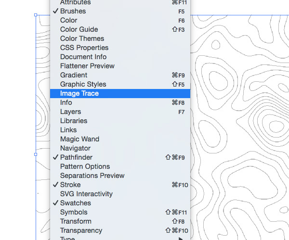Image resolution: width=289 pixels, height=240 pixels.
Task: Open the Document Info panel
Action: (83, 57)
